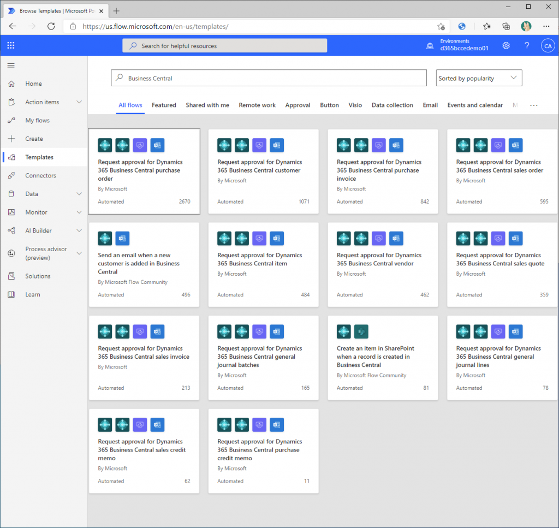The image size is (559, 528).
Task: Open the Connectors navigation link
Action: pos(40,175)
